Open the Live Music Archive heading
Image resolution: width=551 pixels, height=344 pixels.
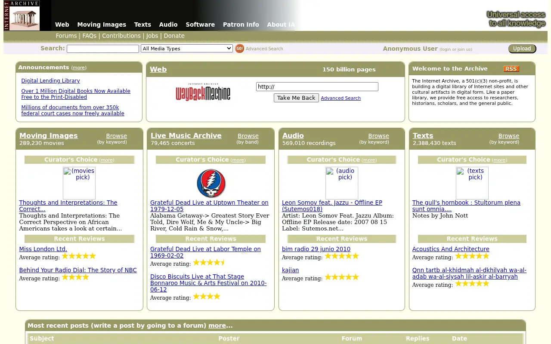tap(186, 135)
